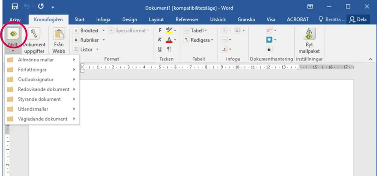
Task: Click the Nytt template icon
Action: [13, 34]
